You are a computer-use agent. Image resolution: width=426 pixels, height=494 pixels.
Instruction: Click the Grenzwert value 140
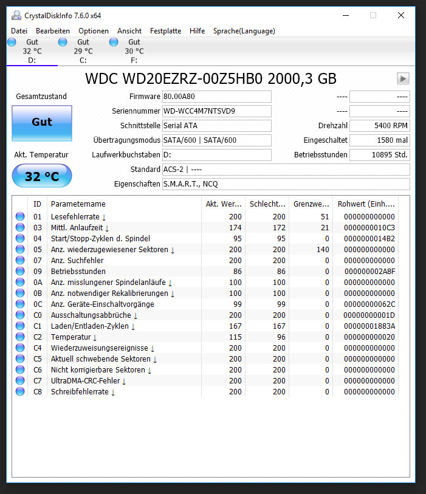(323, 249)
